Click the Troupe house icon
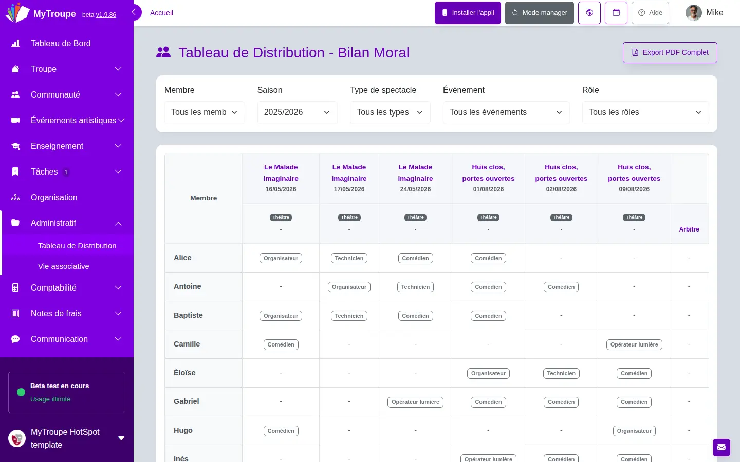The width and height of the screenshot is (740, 462). click(15, 69)
